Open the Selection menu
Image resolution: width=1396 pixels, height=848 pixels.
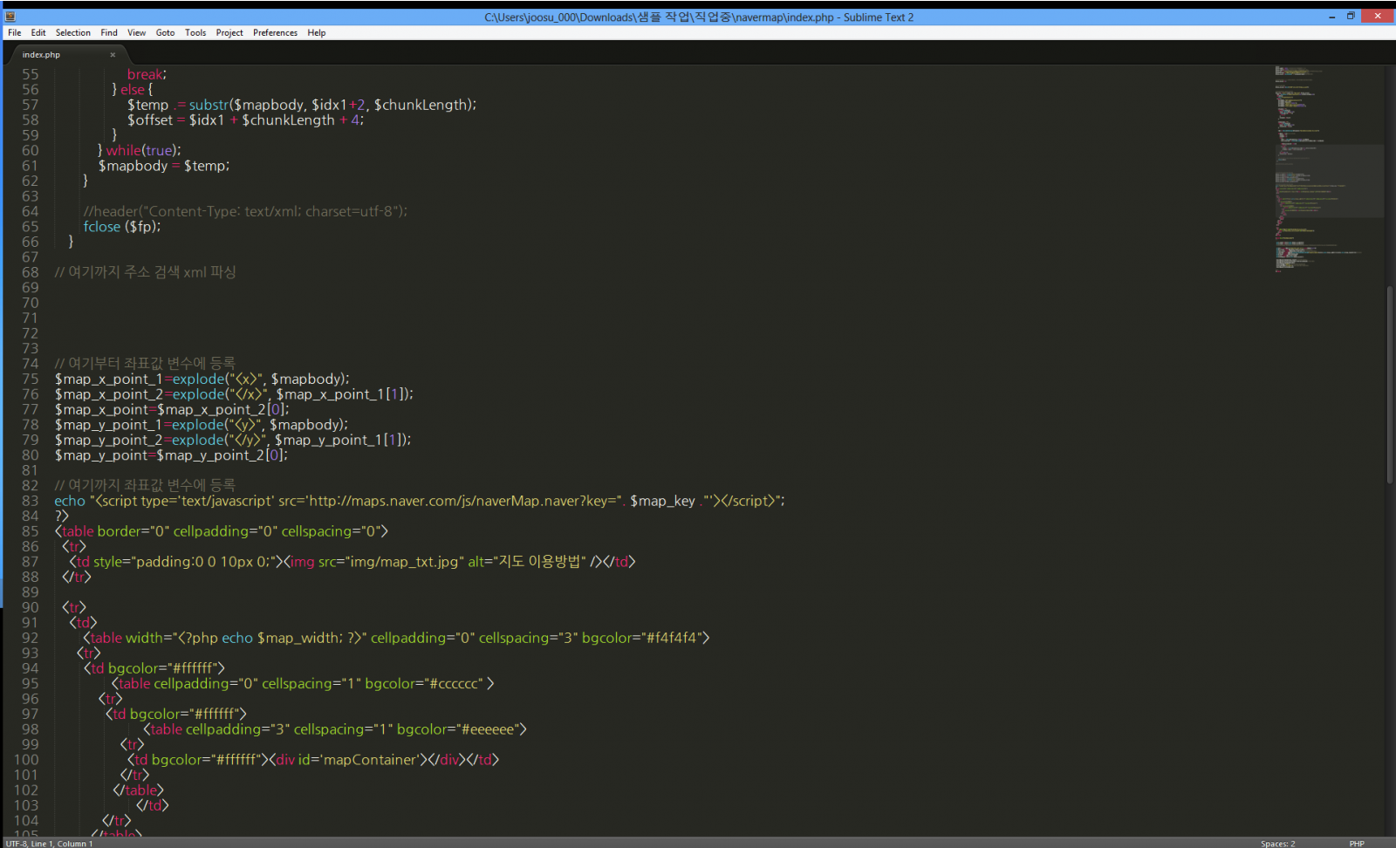[x=72, y=33]
